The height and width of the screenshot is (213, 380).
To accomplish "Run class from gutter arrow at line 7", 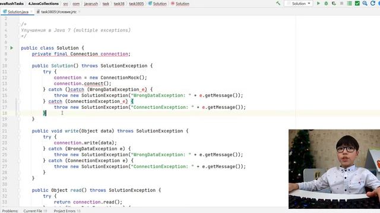I will point(11,48).
